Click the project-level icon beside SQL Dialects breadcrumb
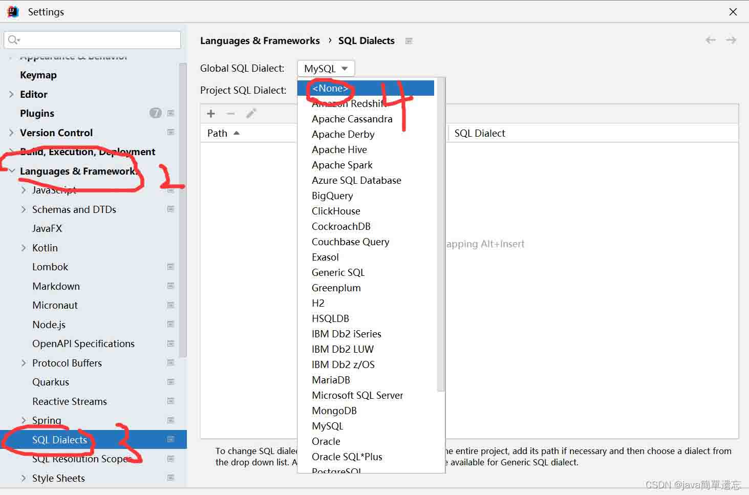749x495 pixels. tap(409, 41)
